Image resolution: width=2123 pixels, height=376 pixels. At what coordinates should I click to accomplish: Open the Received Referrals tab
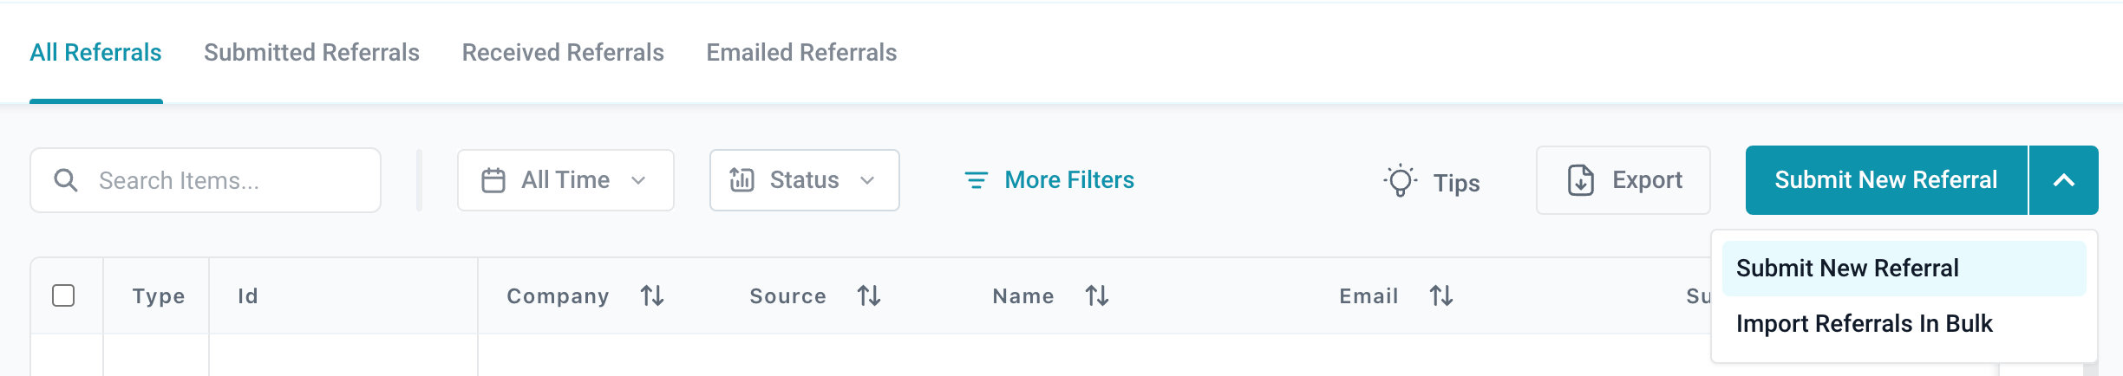(x=563, y=53)
